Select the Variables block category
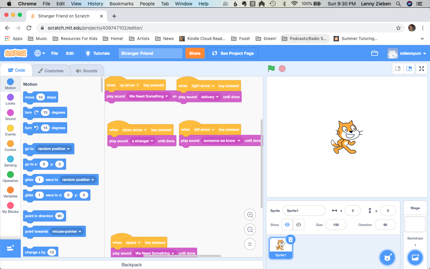This screenshot has height=269, width=430. click(10, 192)
